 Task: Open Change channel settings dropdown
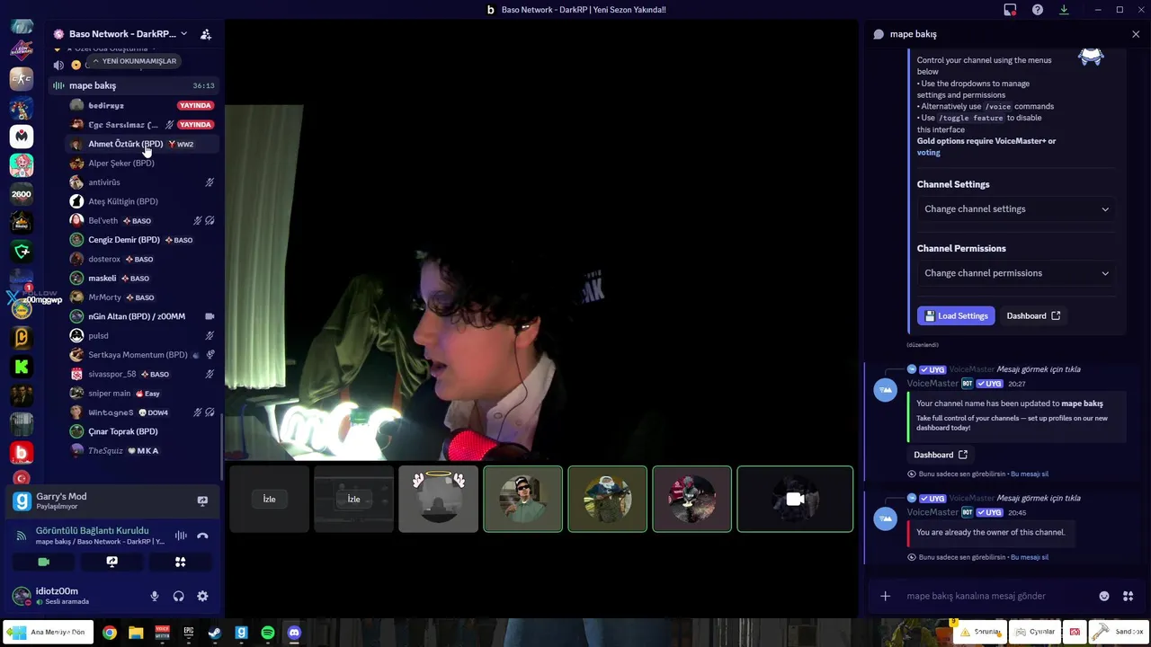click(1016, 209)
